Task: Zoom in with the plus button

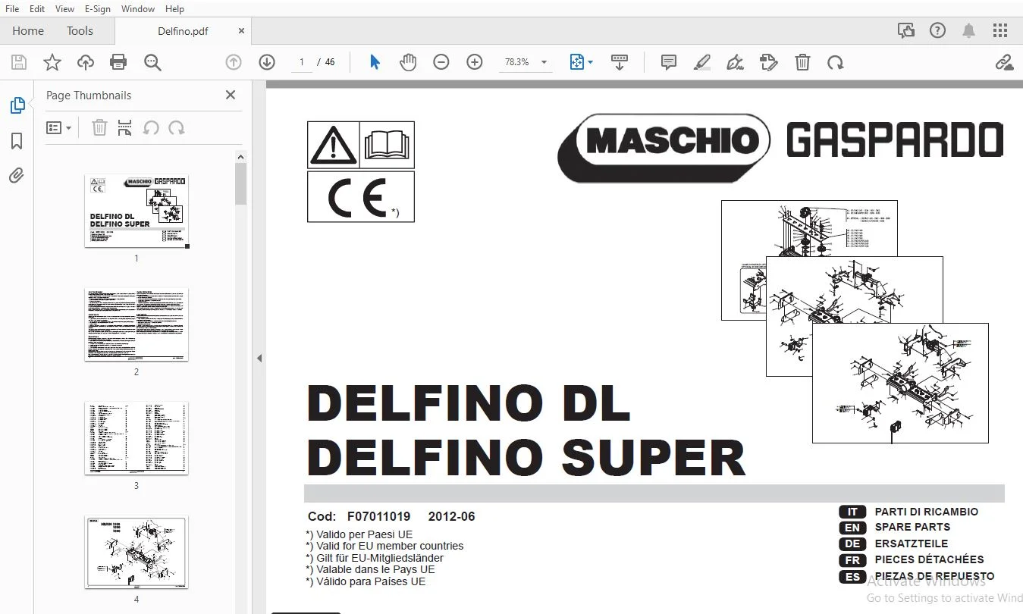Action: coord(475,62)
